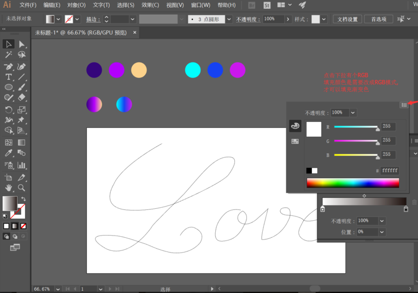
Task: Select the Selection (black arrow) tool
Action: coord(9,44)
